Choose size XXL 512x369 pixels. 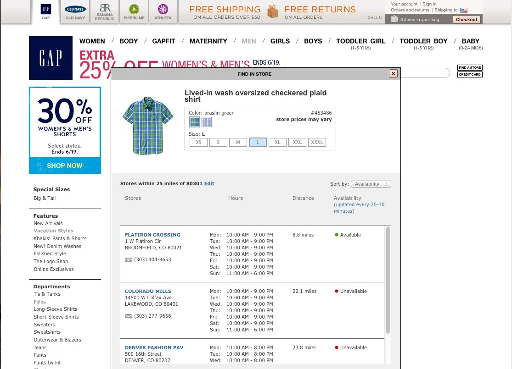[297, 143]
